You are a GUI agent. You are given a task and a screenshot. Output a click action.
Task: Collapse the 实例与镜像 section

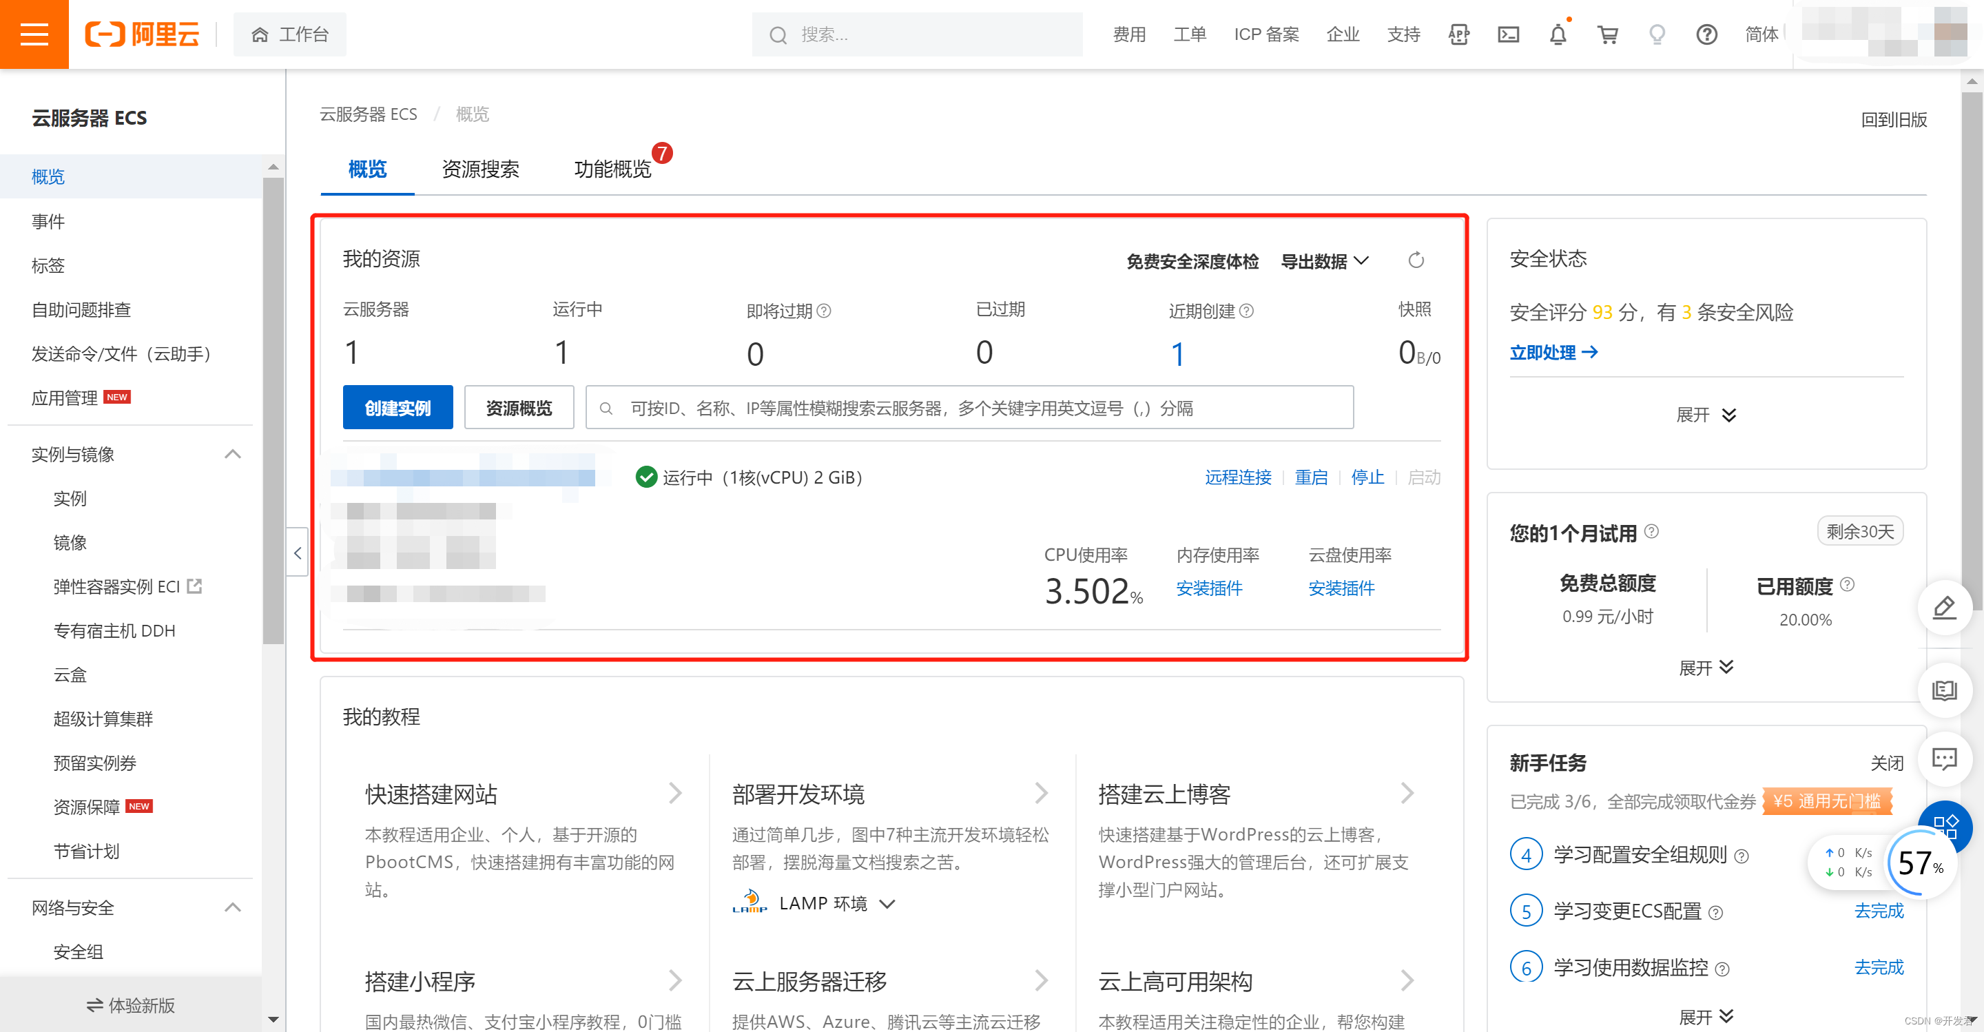[x=233, y=453]
